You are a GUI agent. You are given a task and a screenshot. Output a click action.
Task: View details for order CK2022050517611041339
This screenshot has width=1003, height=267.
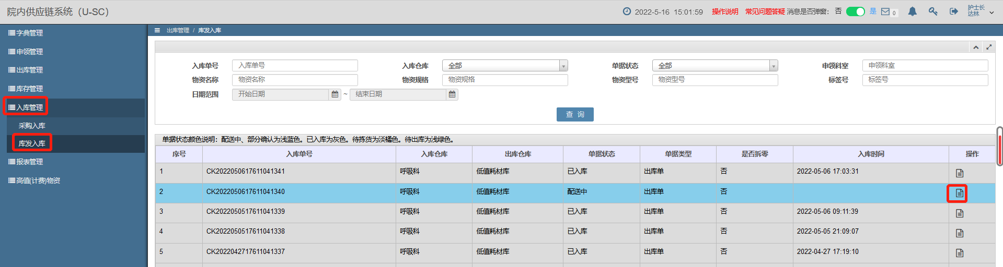[x=960, y=213]
